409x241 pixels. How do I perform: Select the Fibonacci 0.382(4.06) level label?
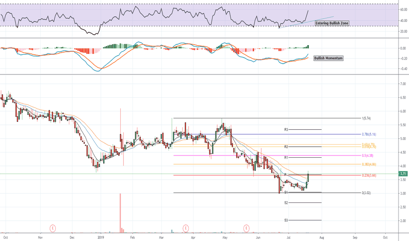[369, 164]
